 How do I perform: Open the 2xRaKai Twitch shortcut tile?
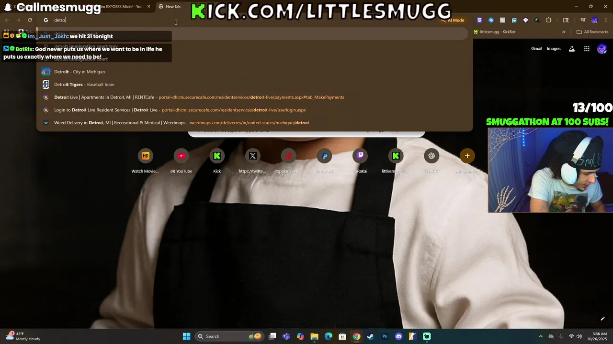tap(360, 161)
